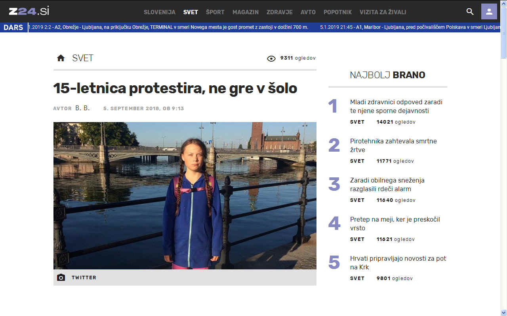Click the rank number 4 in most read
Viewport: 507px width, 316px height.
pyautogui.click(x=334, y=224)
